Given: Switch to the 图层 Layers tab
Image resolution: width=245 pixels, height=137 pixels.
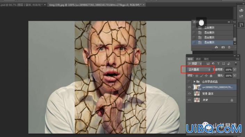Looking at the screenshot, I should [x=190, y=59].
